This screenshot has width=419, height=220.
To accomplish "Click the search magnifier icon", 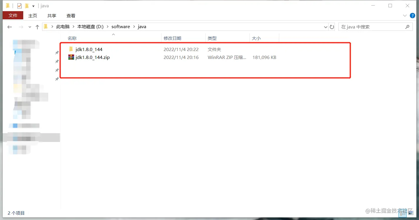I will [x=407, y=27].
